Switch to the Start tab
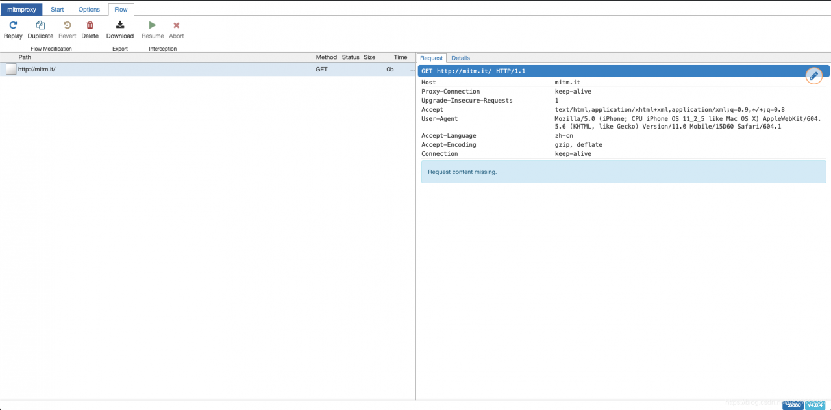831x410 pixels. click(57, 10)
